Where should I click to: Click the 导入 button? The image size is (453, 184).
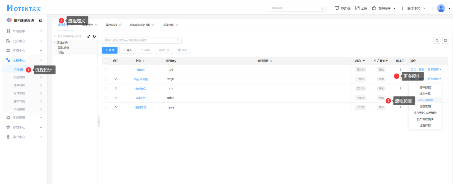click(127, 50)
